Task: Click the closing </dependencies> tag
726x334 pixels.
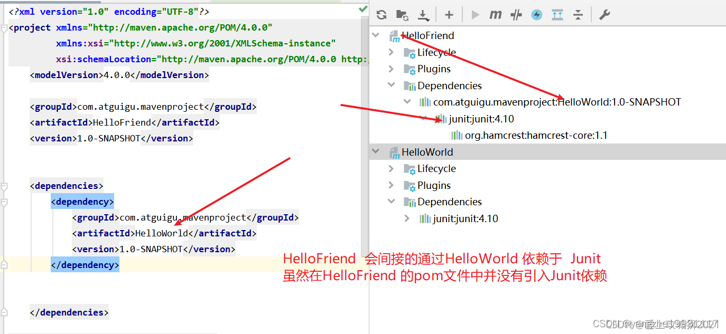Action: tap(69, 312)
